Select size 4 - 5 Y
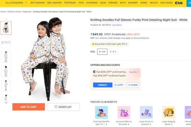The image size is (191, 127). pyautogui.click(x=102, y=51)
